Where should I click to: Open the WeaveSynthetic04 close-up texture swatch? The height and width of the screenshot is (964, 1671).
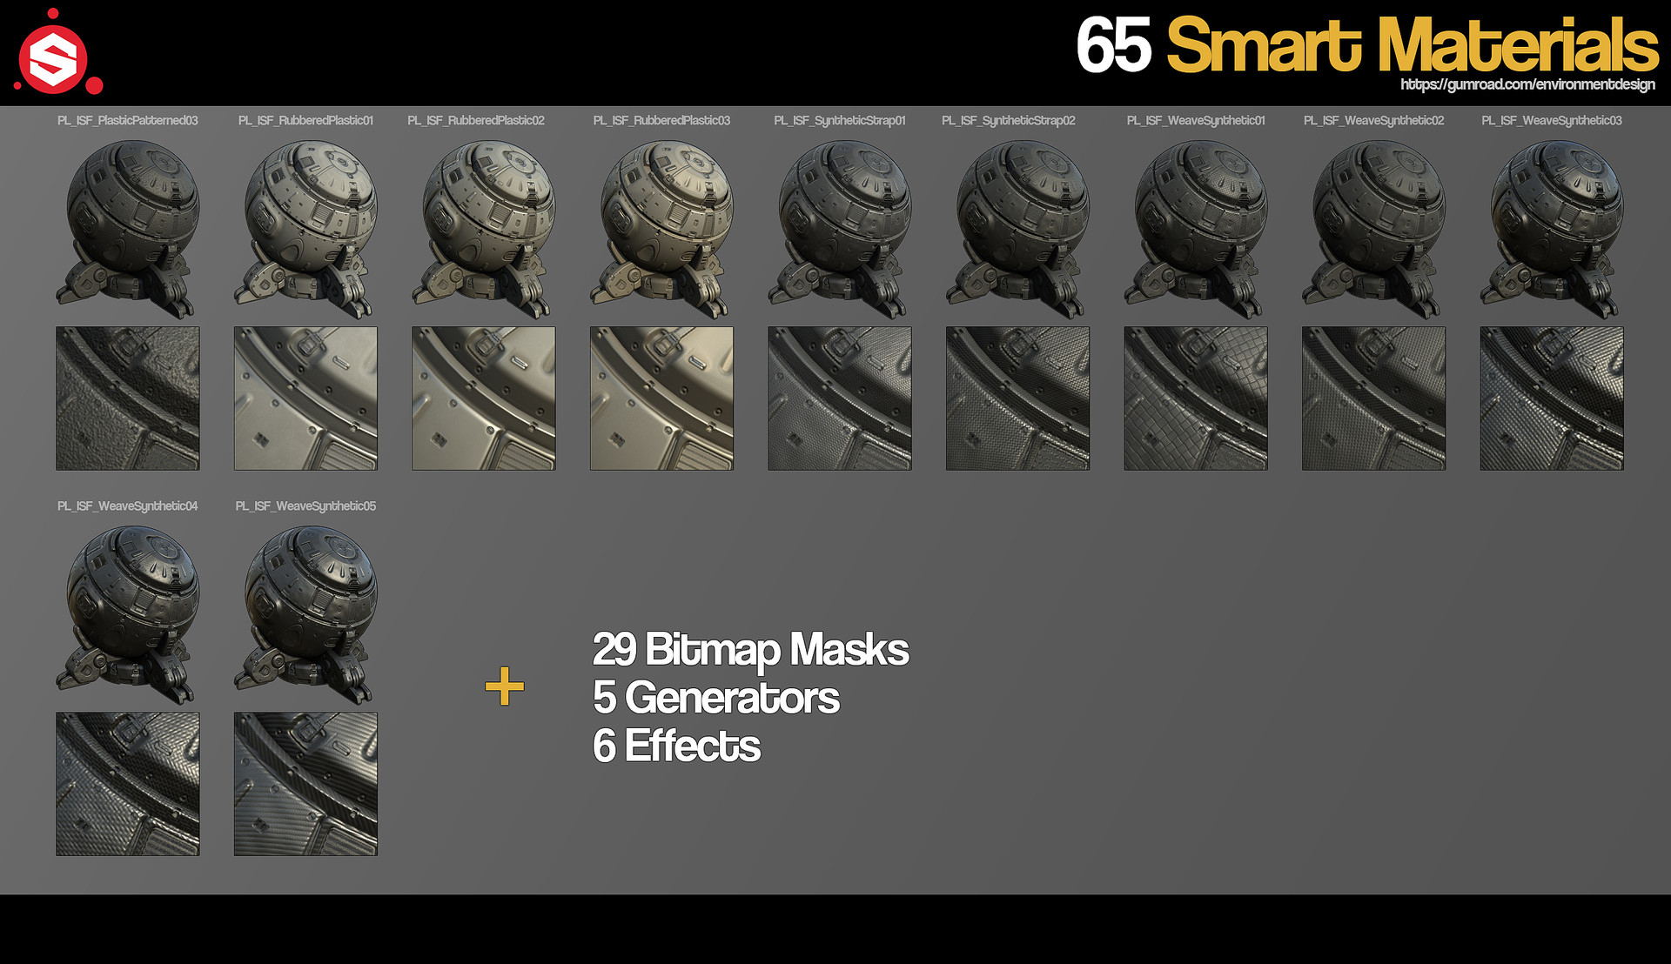[x=128, y=784]
